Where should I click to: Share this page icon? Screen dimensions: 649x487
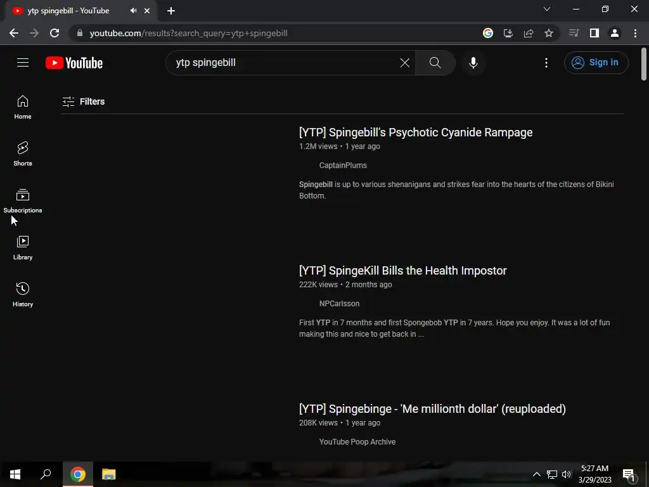pos(529,33)
